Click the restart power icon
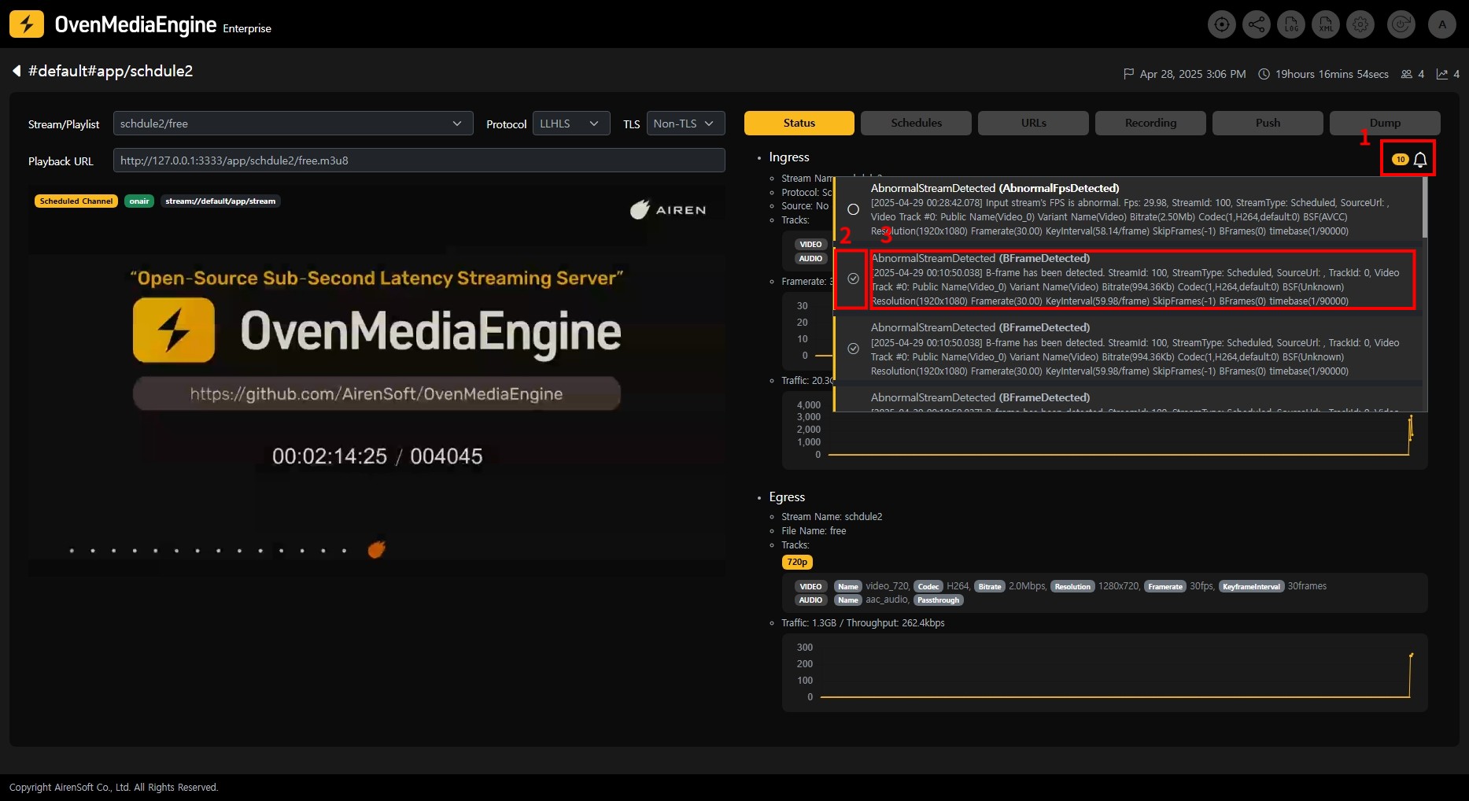Image resolution: width=1469 pixels, height=801 pixels. (1401, 24)
